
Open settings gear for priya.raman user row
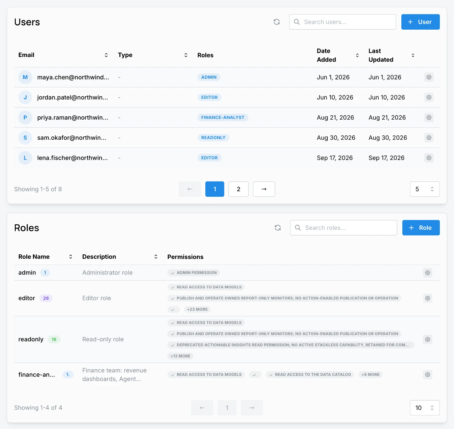[x=429, y=117]
